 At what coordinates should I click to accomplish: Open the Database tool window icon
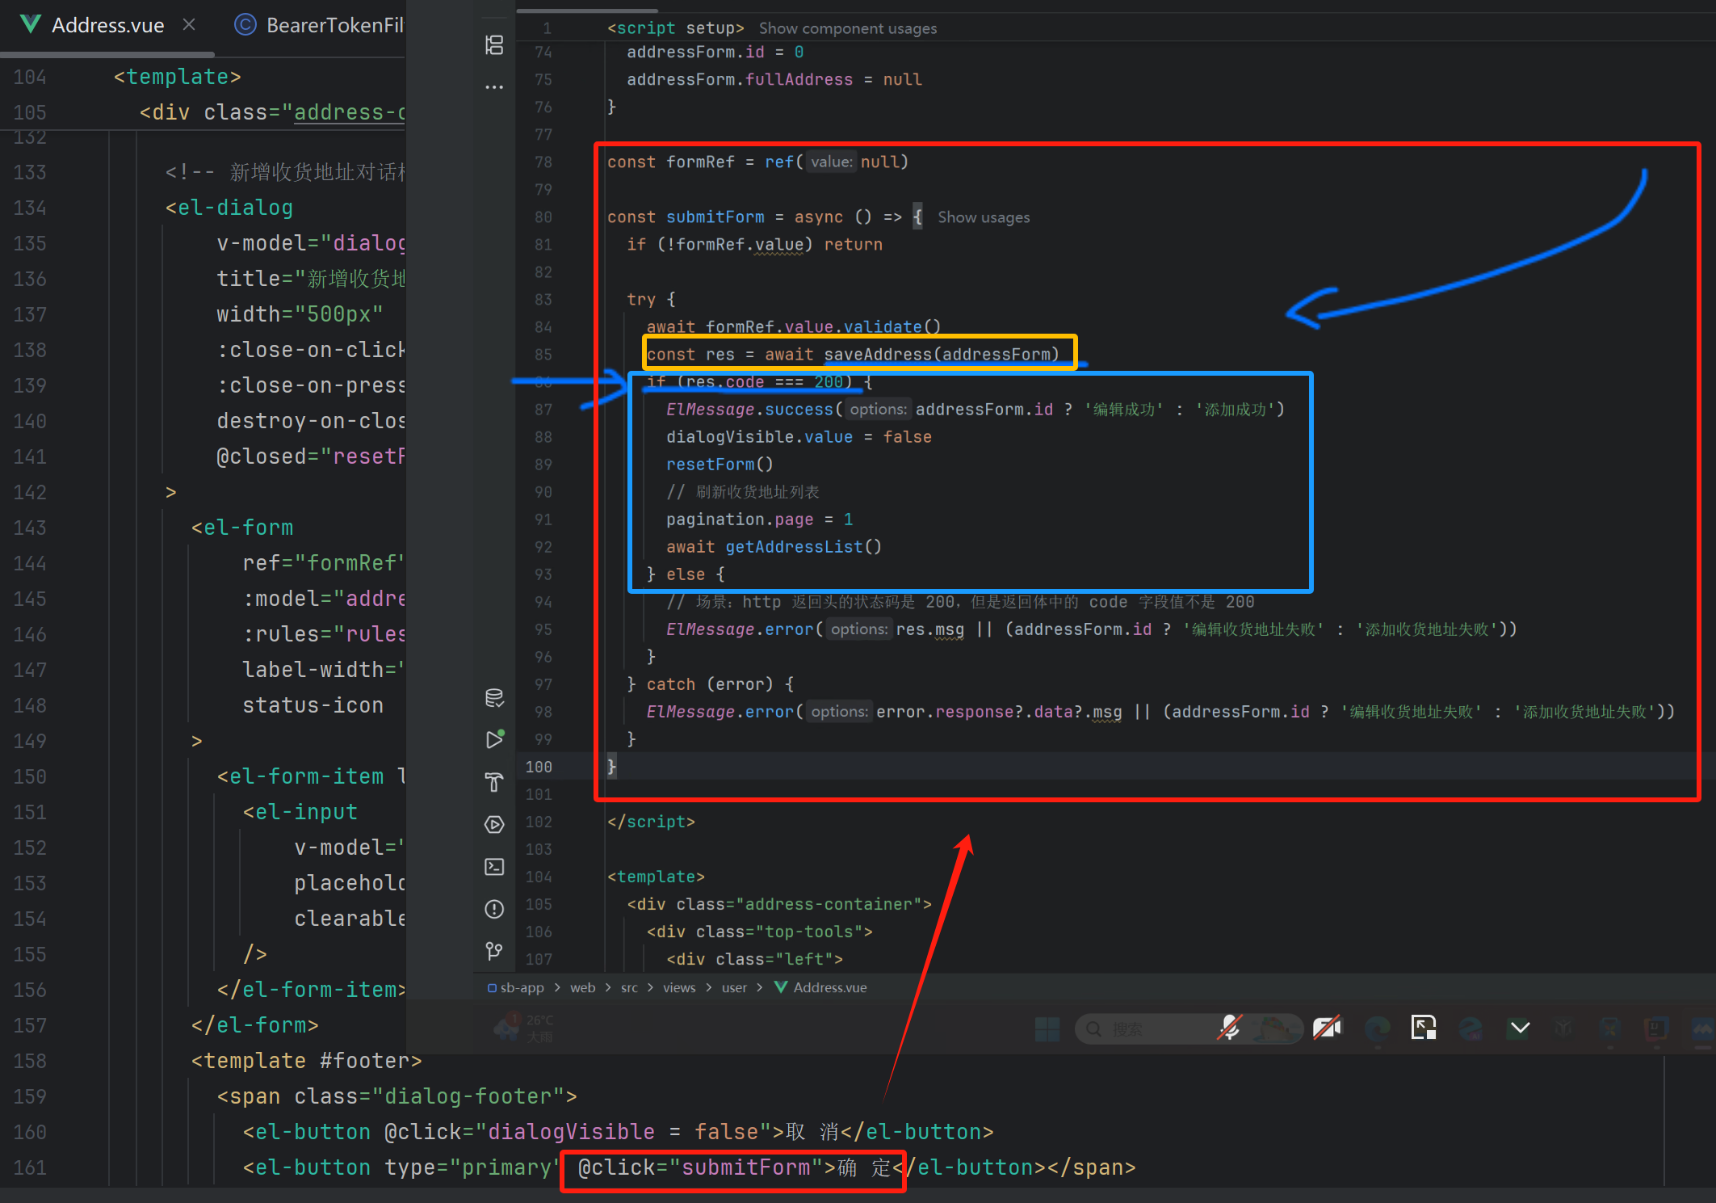tap(494, 698)
